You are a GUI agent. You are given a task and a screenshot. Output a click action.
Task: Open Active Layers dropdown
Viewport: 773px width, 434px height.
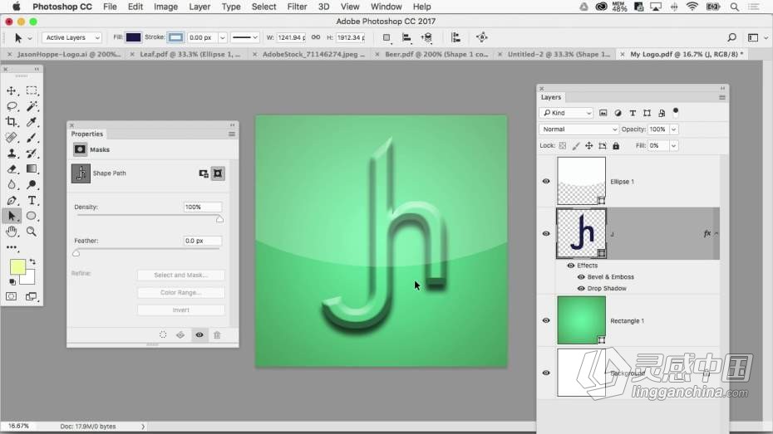coord(72,37)
